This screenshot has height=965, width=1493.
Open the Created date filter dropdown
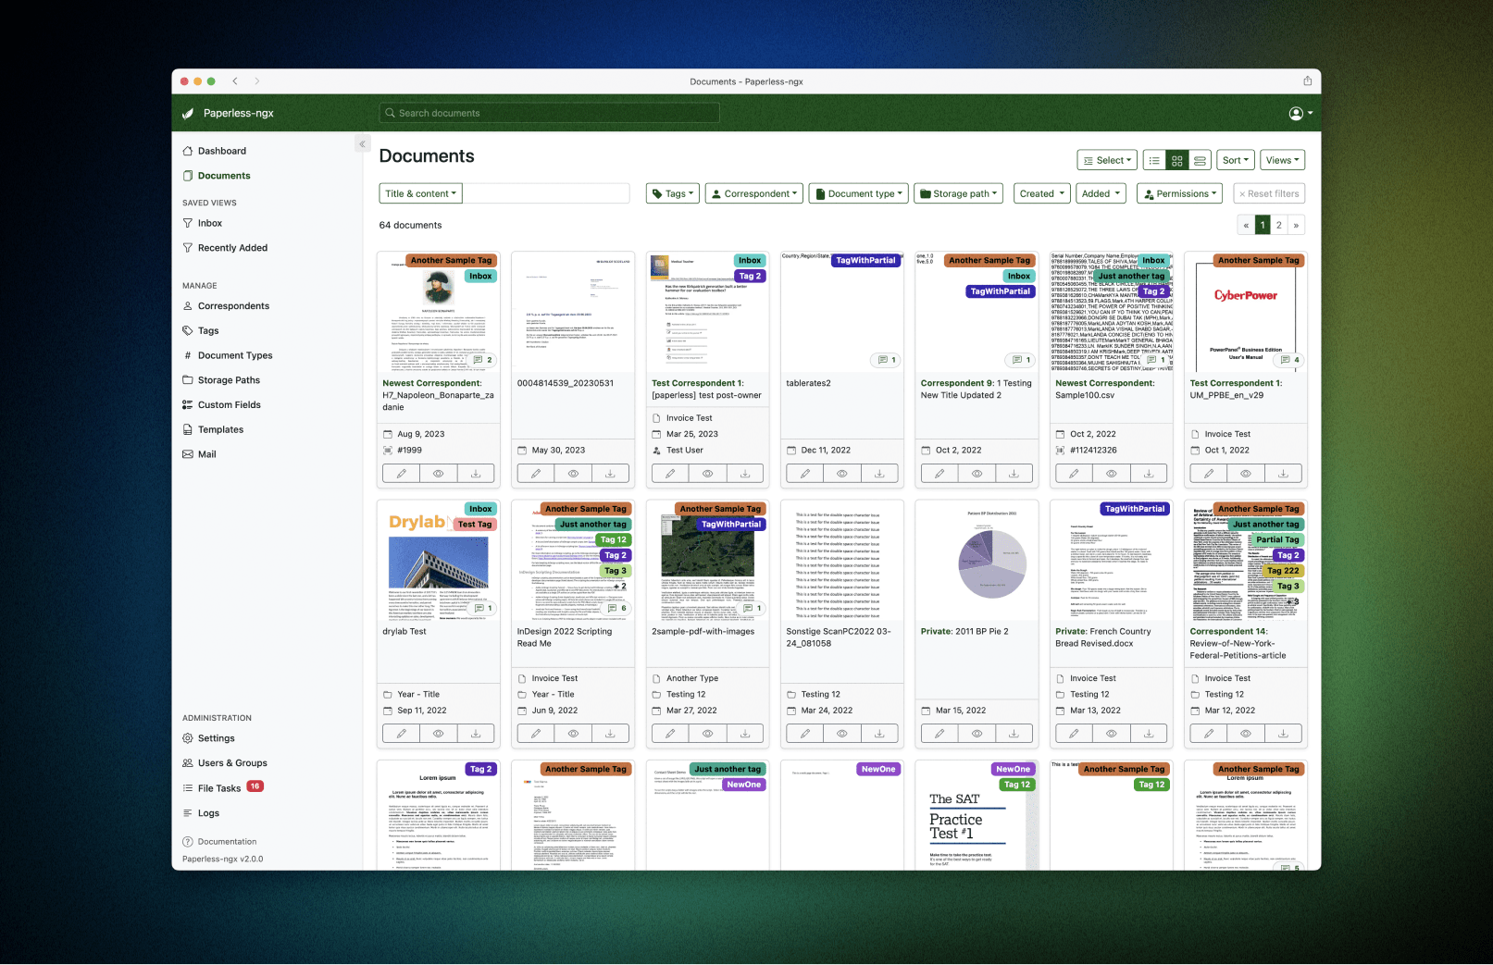tap(1041, 193)
